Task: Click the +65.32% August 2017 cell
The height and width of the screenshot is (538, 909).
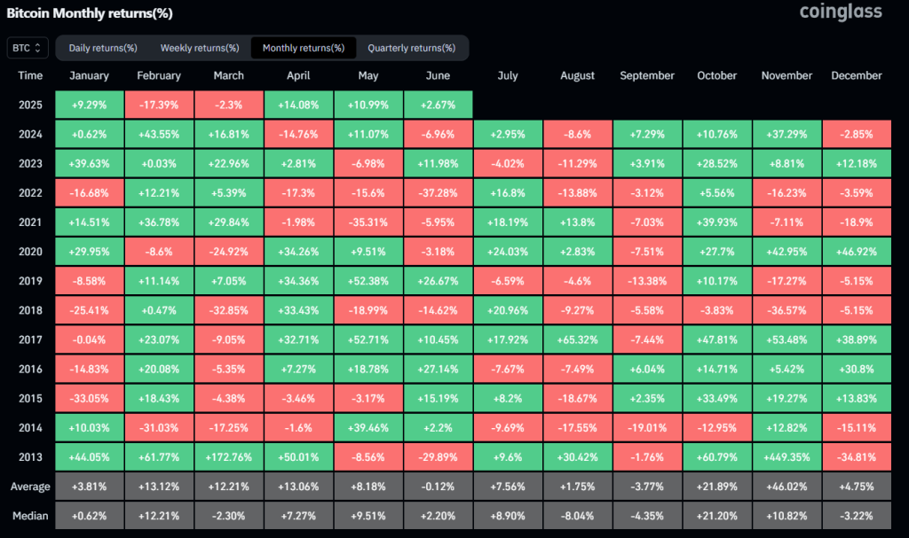Action: 577,339
